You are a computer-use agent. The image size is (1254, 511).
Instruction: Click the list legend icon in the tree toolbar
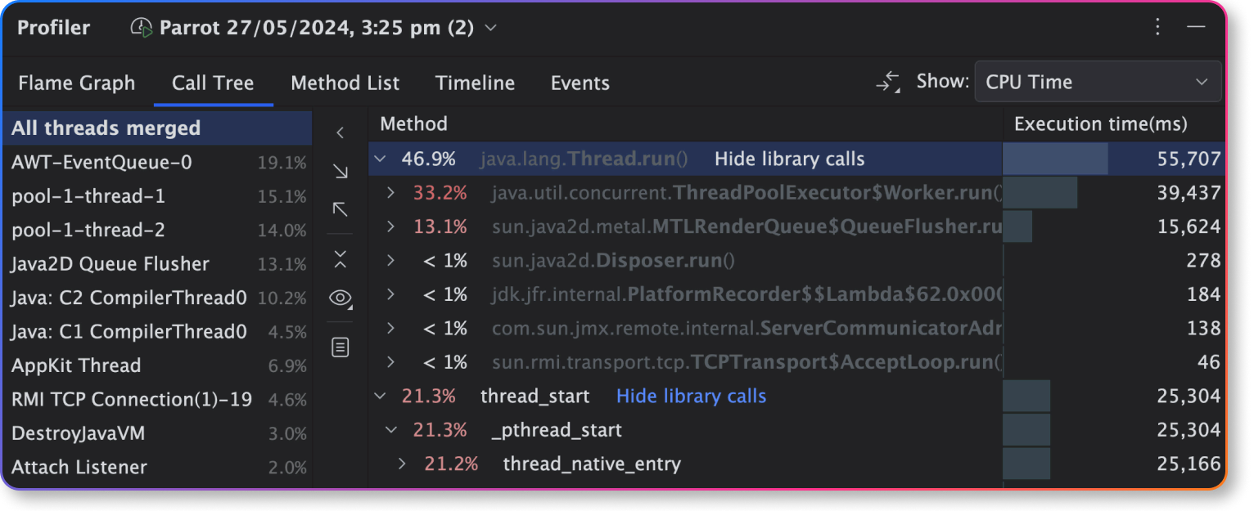pos(340,347)
